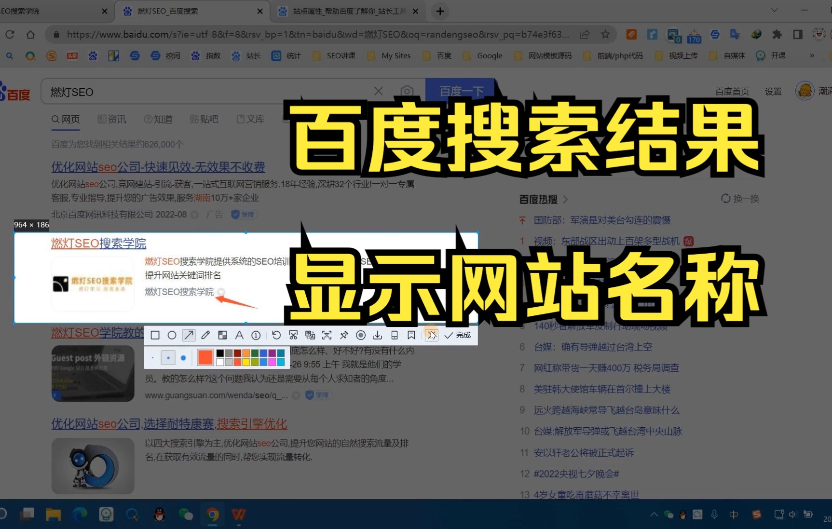Select the numbered step marker tool

click(256, 335)
